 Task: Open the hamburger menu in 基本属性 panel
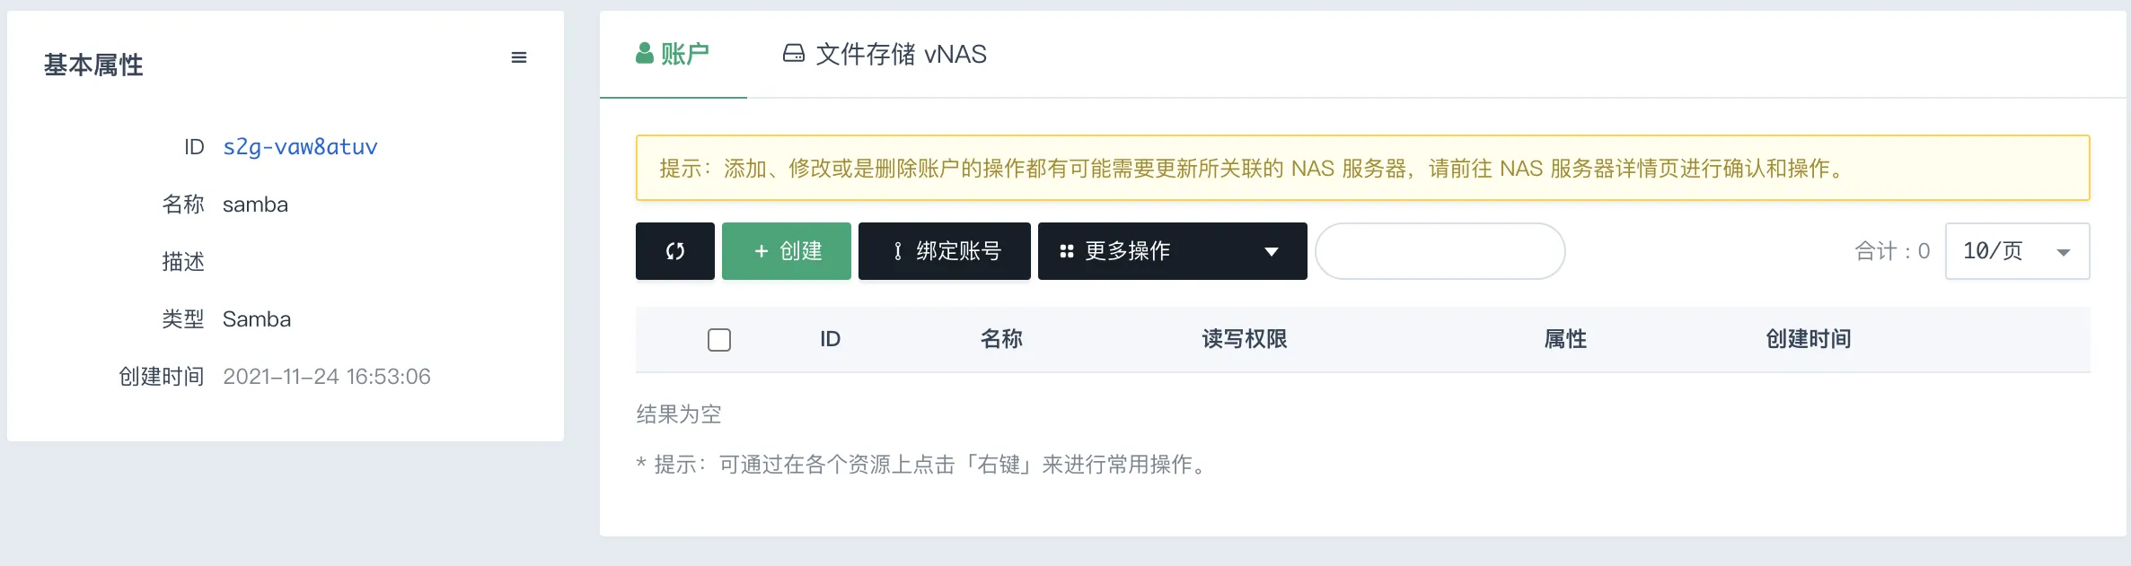click(x=519, y=57)
